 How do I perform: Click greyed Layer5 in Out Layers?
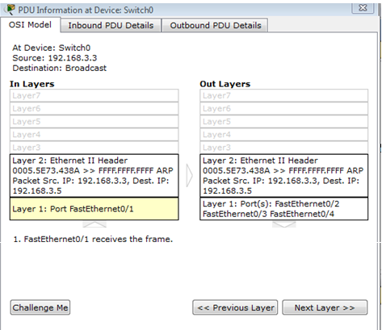click(284, 122)
